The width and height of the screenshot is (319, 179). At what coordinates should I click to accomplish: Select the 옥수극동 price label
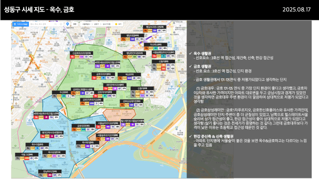[37, 146]
